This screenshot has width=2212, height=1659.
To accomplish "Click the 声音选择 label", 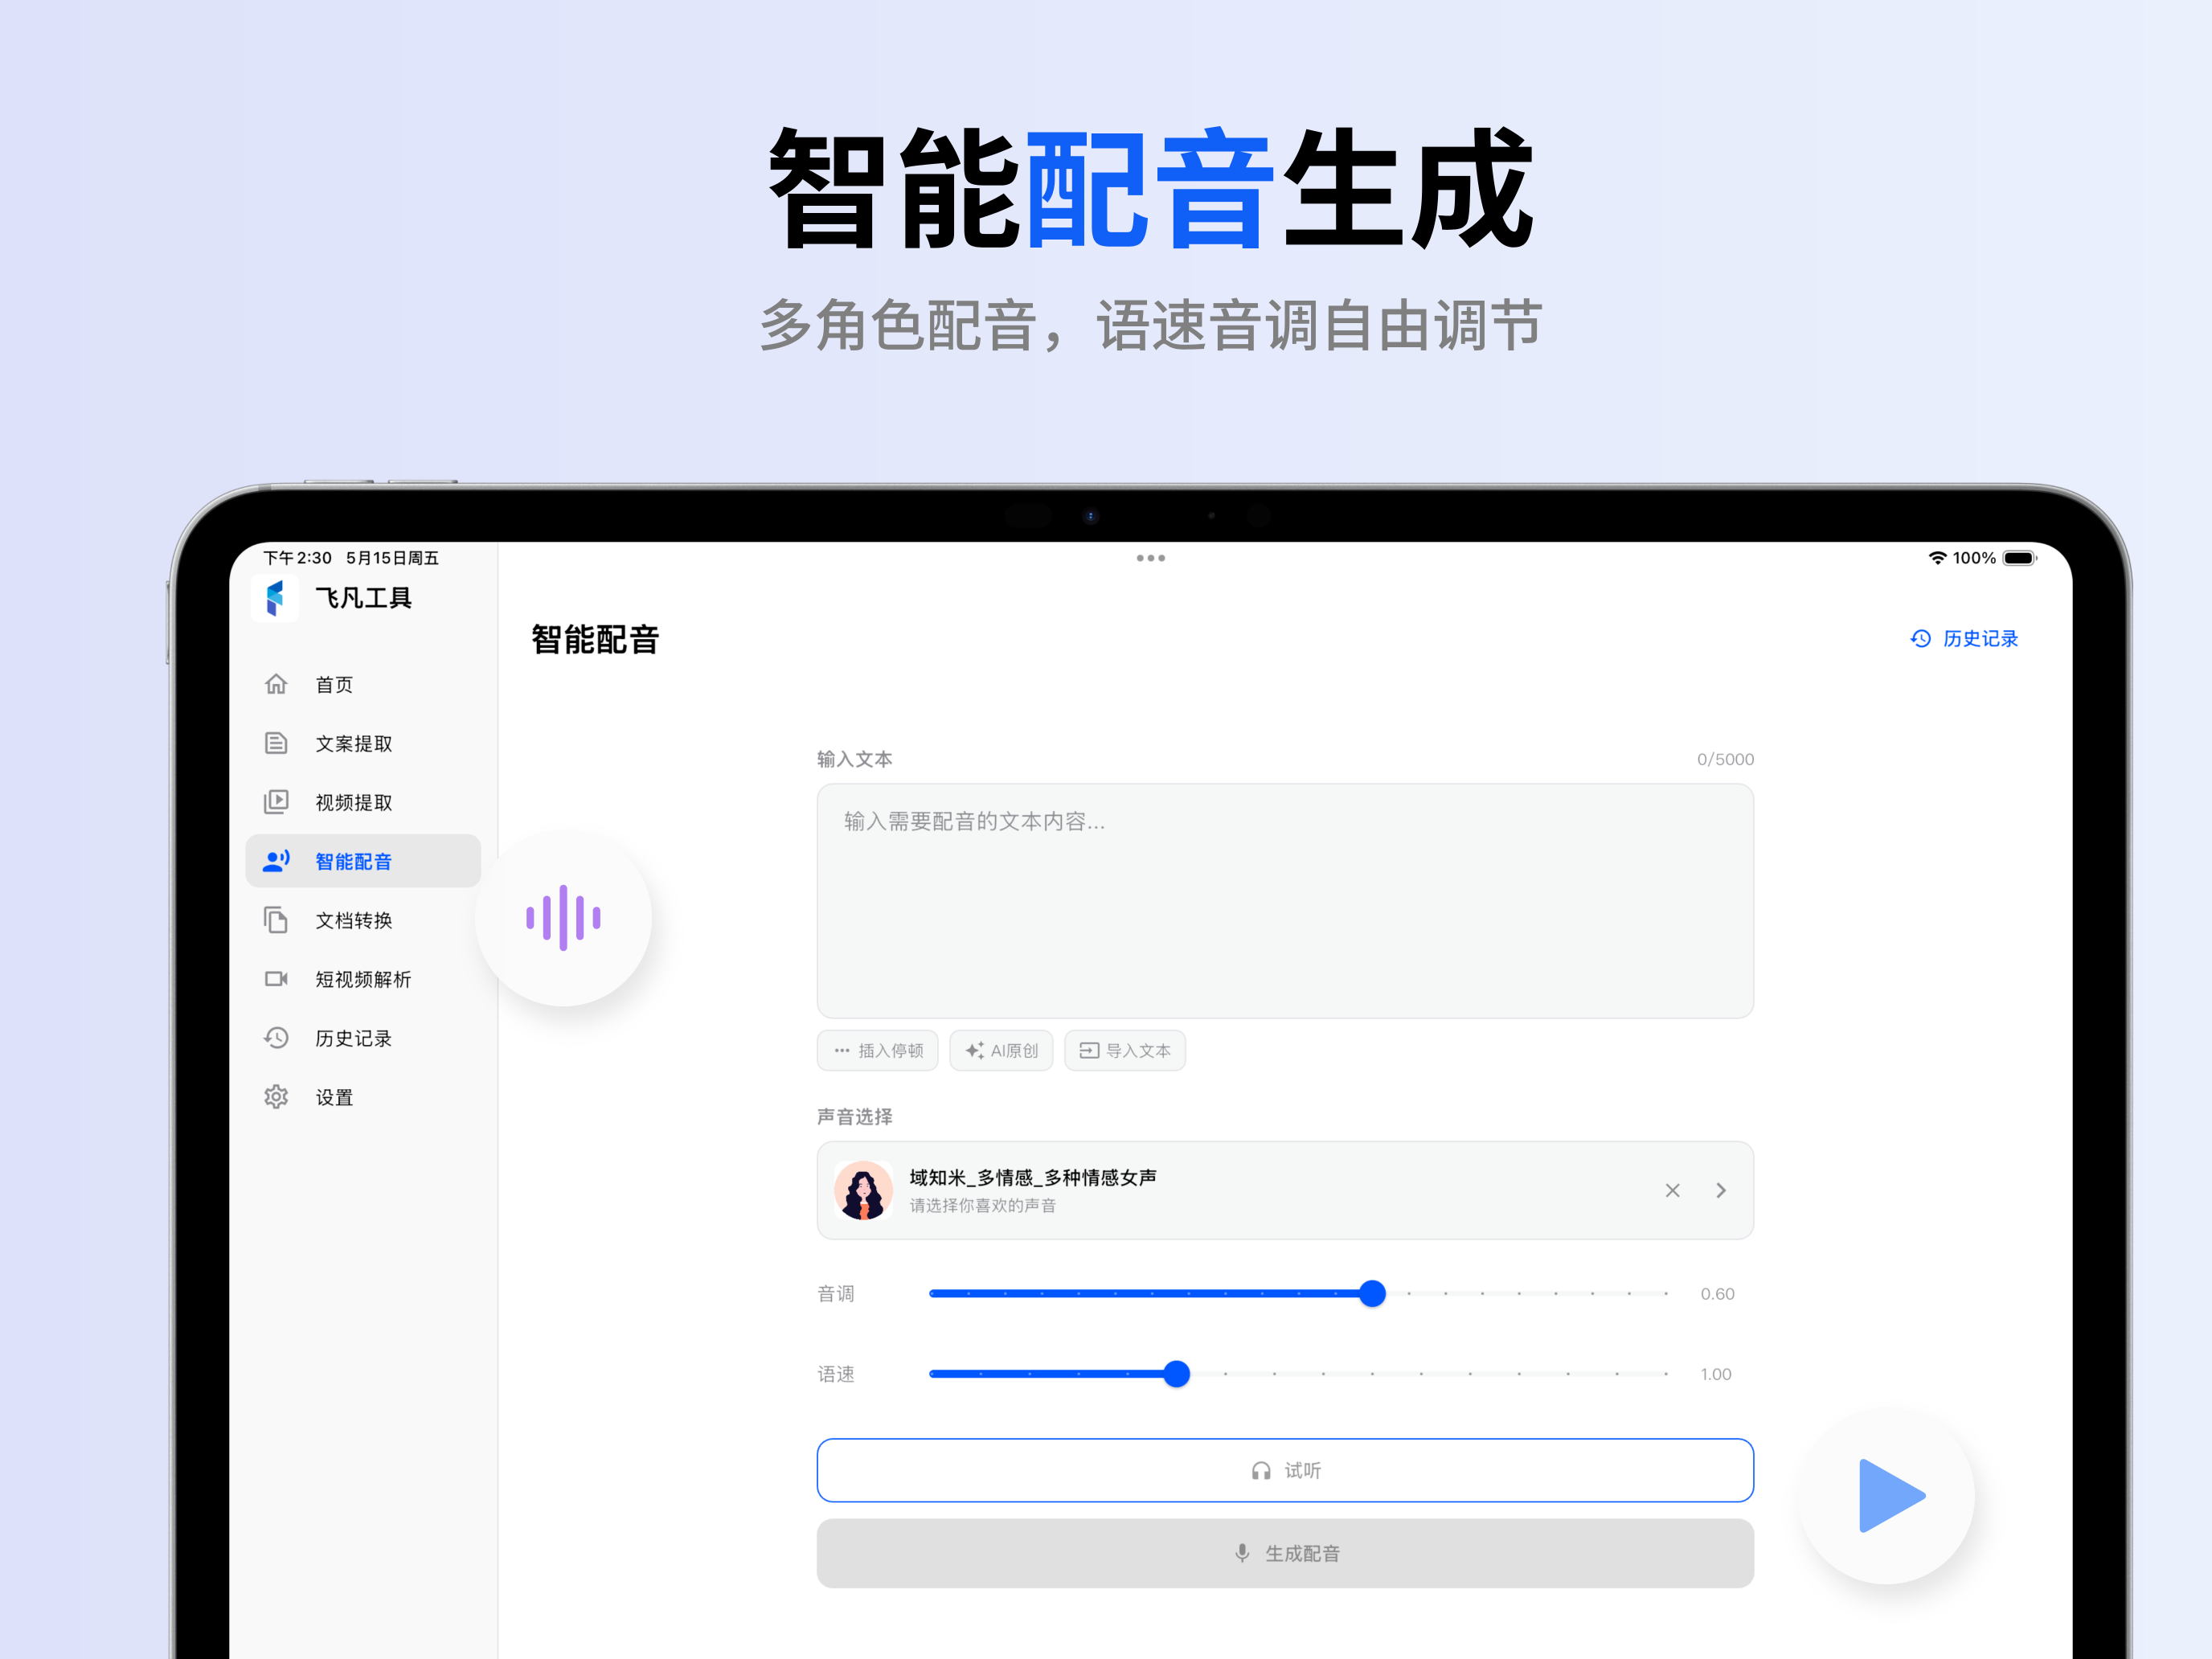I will (854, 1116).
